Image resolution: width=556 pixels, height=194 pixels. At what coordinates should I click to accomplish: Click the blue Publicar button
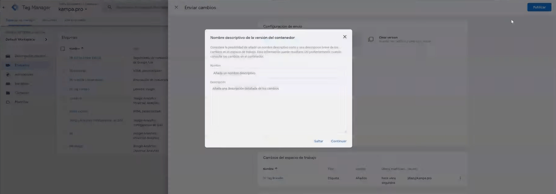539,7
